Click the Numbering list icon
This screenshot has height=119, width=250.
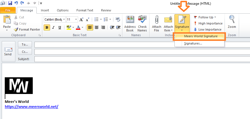106,19
